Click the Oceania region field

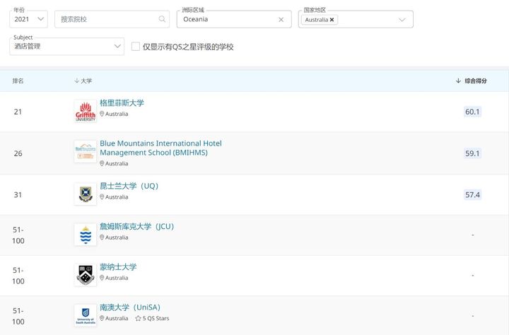pyautogui.click(x=234, y=19)
